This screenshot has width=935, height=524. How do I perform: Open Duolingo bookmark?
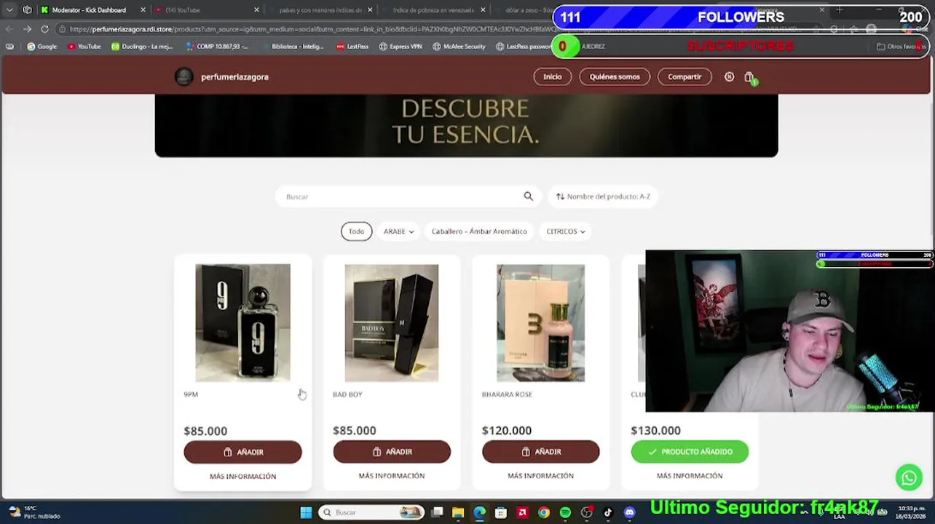click(141, 47)
